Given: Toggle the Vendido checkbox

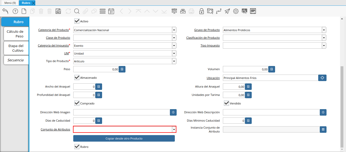Looking at the screenshot, I should pos(227,103).
